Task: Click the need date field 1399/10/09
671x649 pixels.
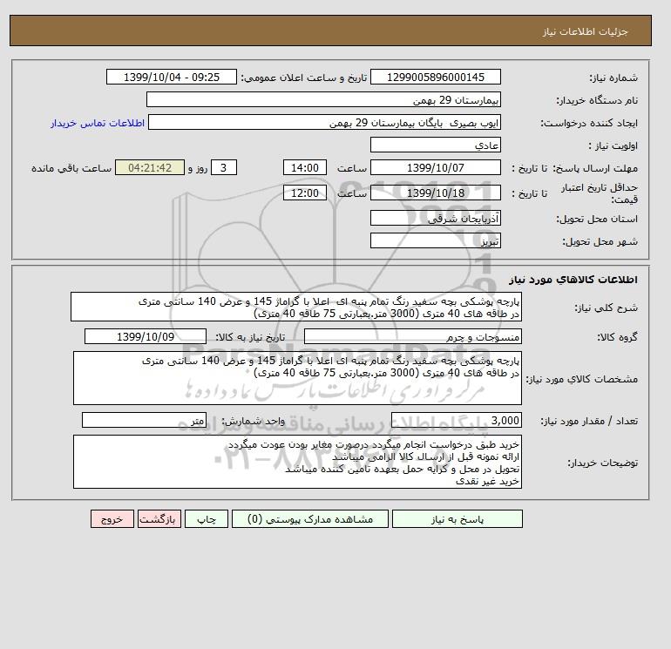Action: tap(146, 336)
